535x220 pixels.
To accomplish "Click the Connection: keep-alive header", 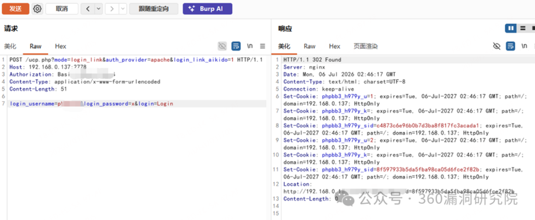I will click(x=319, y=89).
